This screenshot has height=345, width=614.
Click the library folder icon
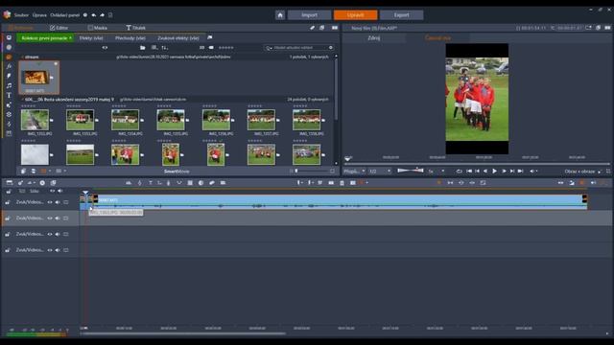pos(143,48)
